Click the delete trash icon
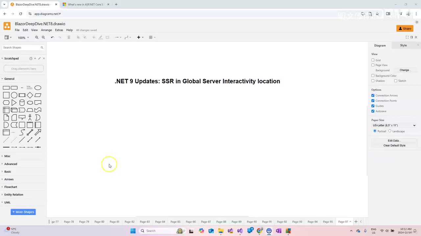Image resolution: width=421 pixels, height=236 pixels. point(69,37)
